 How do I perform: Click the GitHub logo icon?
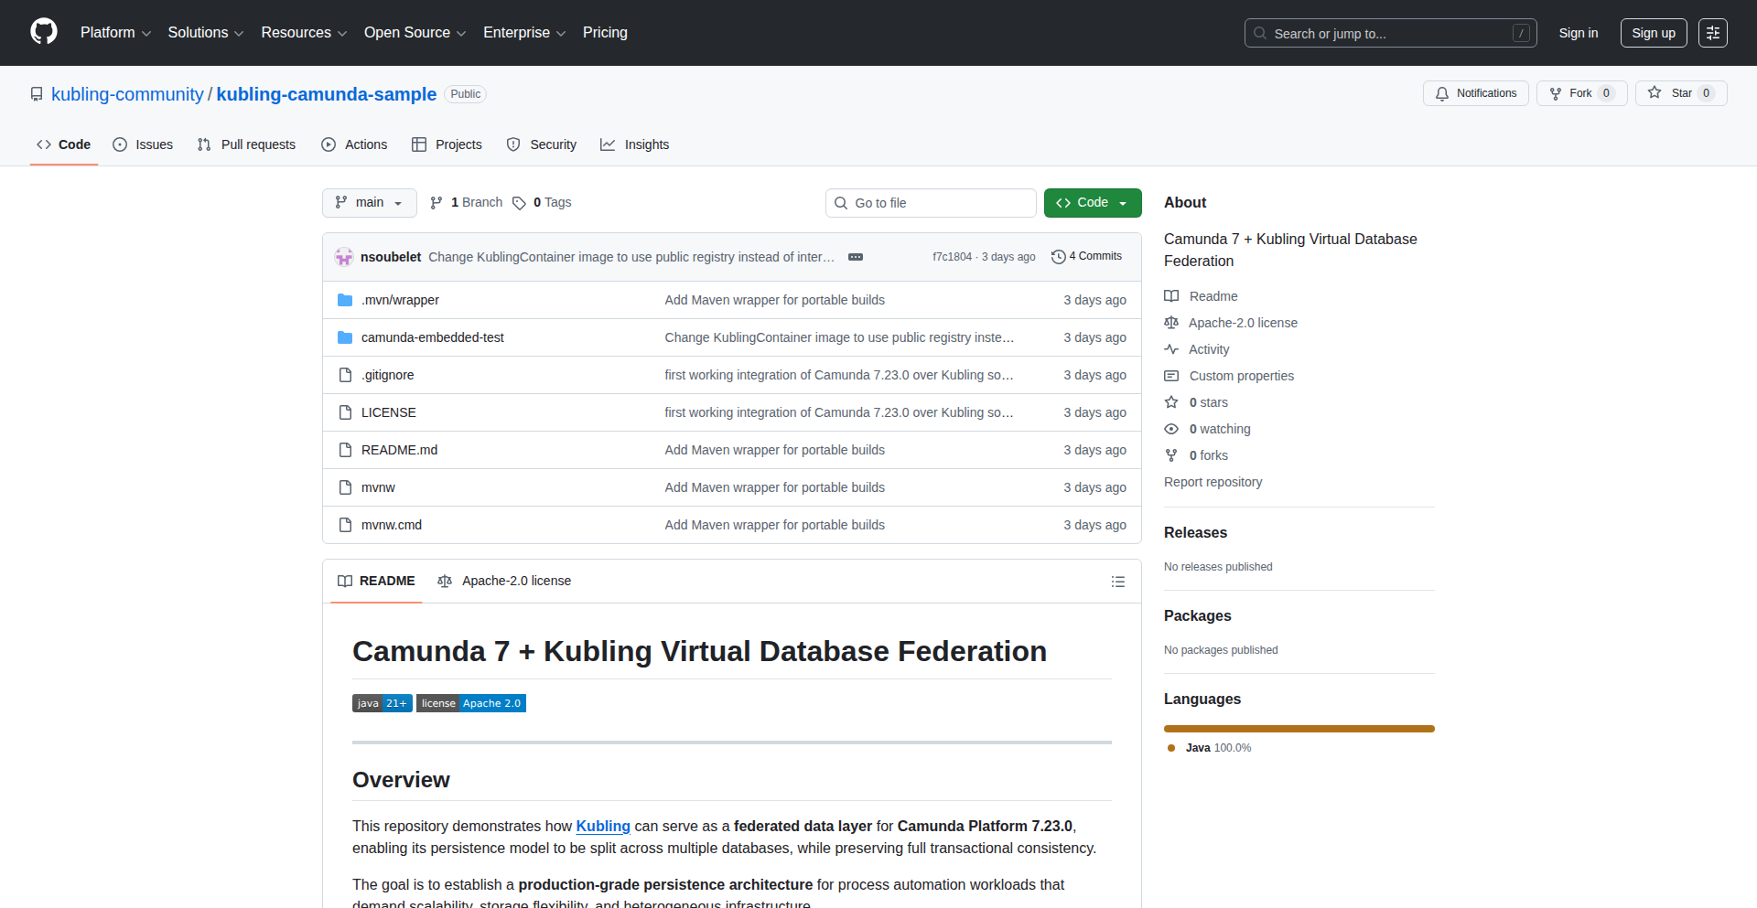point(44,32)
